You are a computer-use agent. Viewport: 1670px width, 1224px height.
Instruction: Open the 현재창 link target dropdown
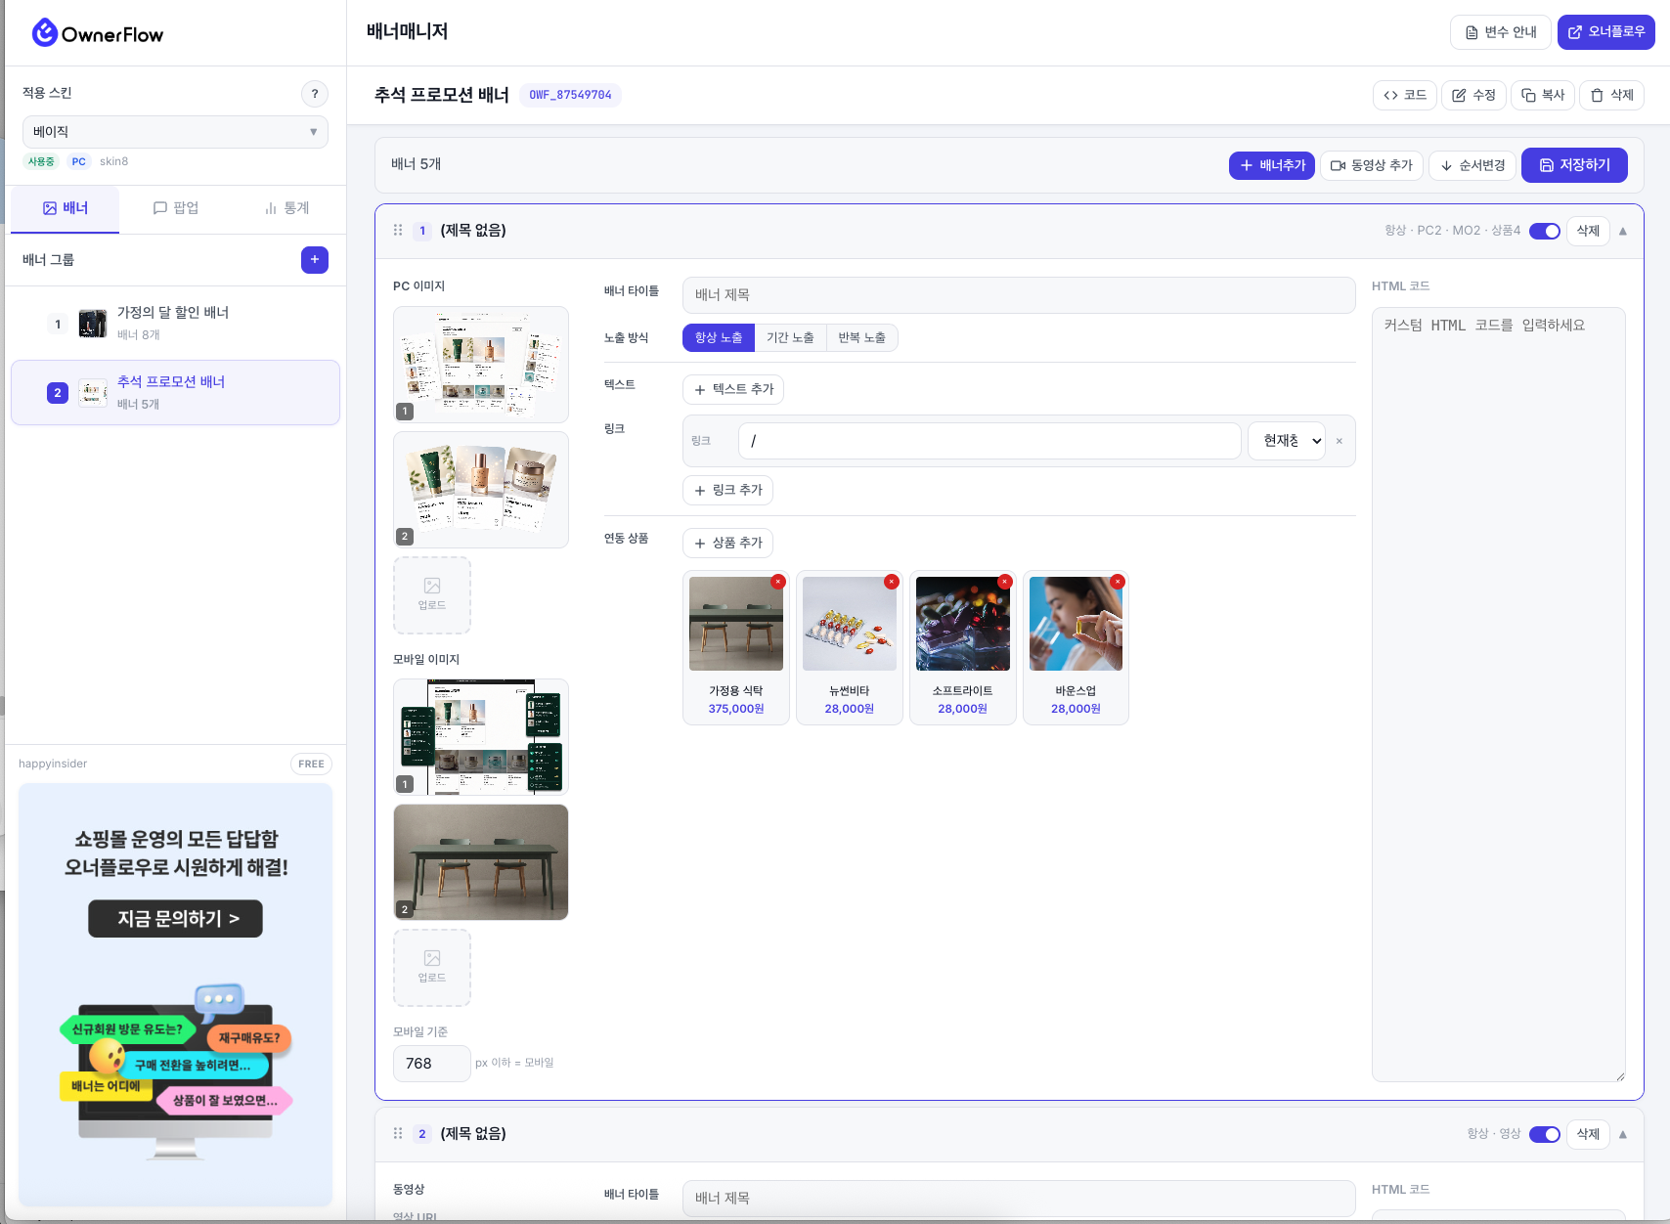click(x=1287, y=441)
